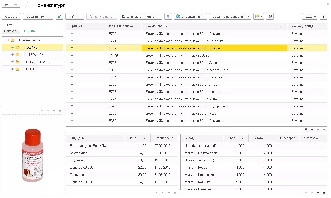Select the 80 мл Лимон item
The width and height of the screenshot is (331, 198).
196,84
